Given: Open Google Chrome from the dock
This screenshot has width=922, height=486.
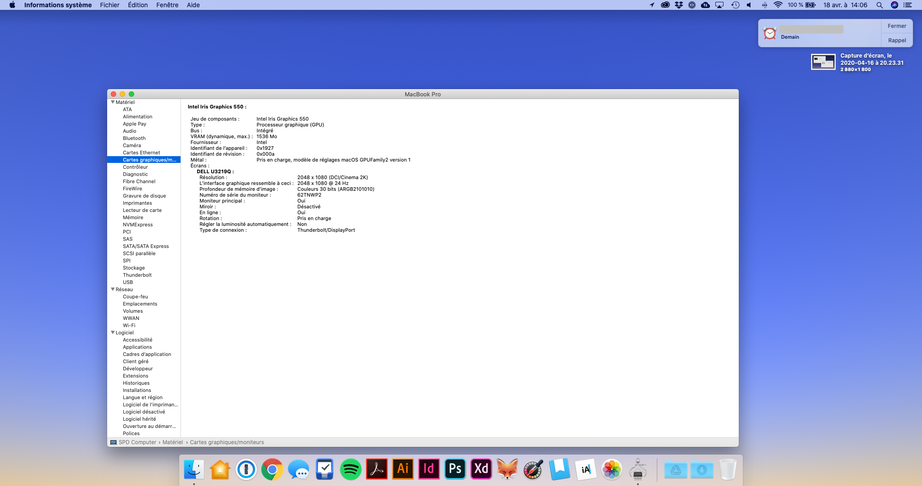Looking at the screenshot, I should [272, 470].
